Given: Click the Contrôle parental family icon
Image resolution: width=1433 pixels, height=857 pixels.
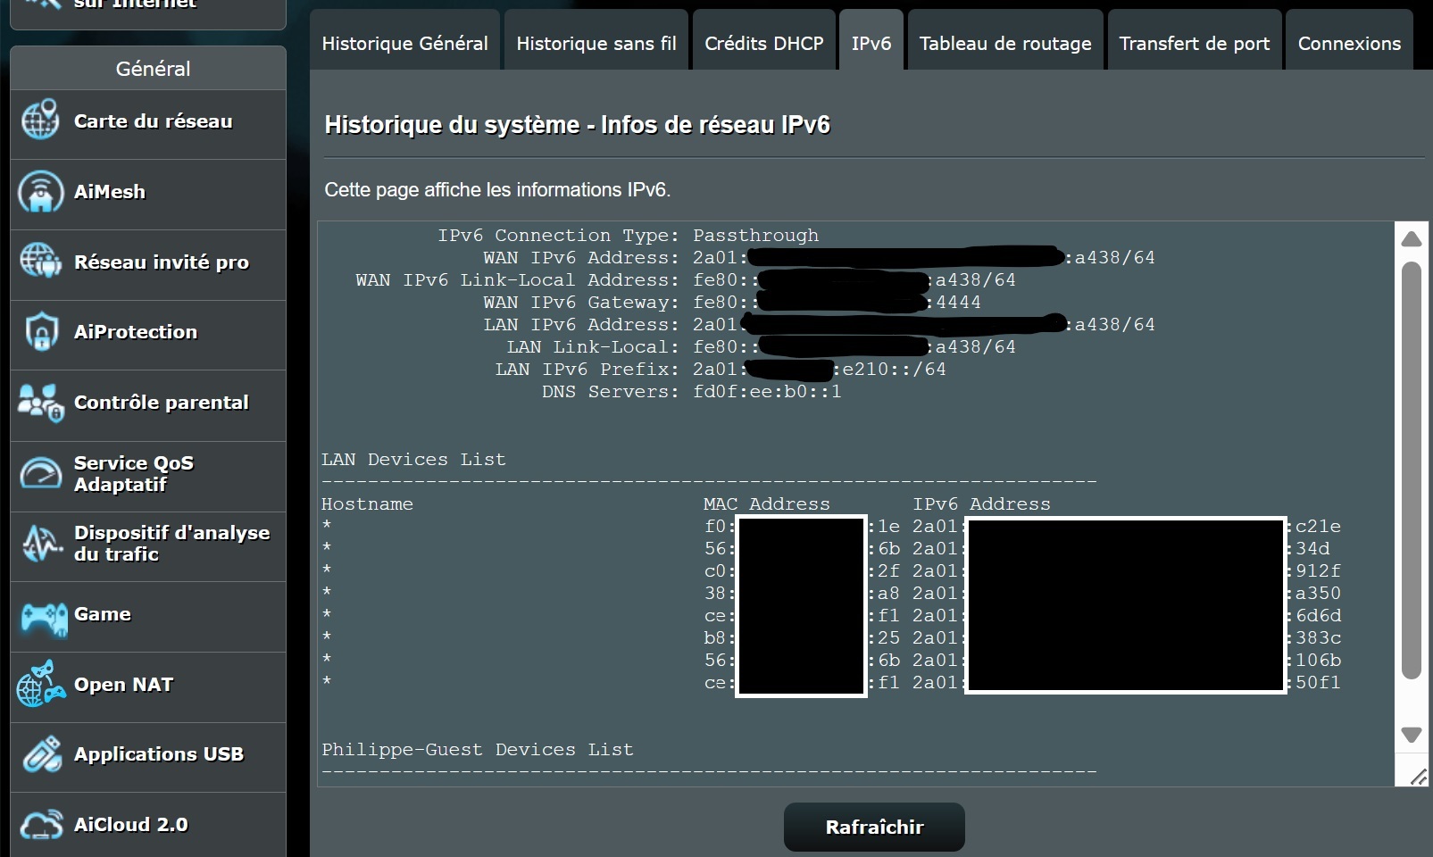Looking at the screenshot, I should pyautogui.click(x=41, y=403).
